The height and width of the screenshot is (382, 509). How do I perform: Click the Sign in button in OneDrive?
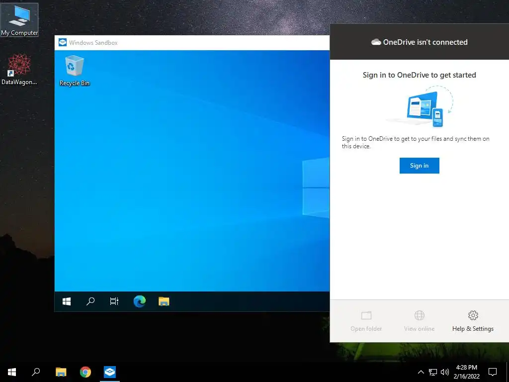coord(419,166)
